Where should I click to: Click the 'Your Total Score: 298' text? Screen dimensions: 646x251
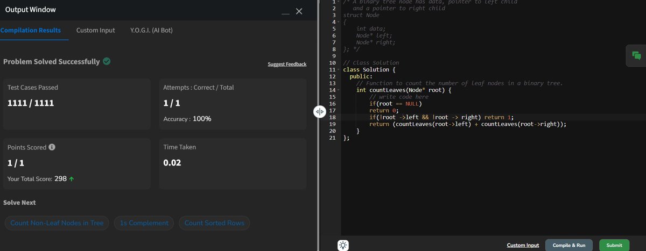[37, 179]
